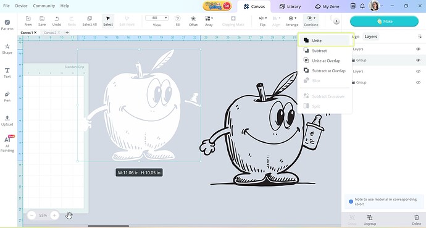Viewport: 426px width, 228px height.
Task: Open the Fill view dropdown
Action: click(157, 18)
